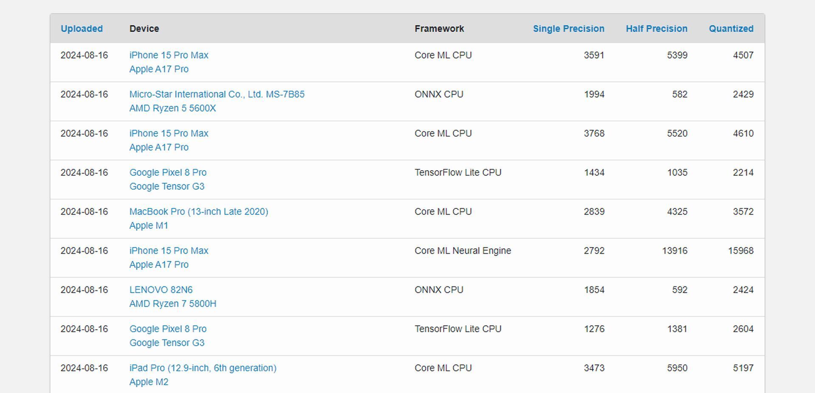Image resolution: width=815 pixels, height=393 pixels.
Task: Sort results by the Uploaded column header
Action: pyautogui.click(x=81, y=28)
